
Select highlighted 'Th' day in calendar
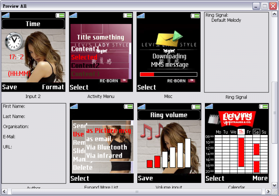point(241,132)
